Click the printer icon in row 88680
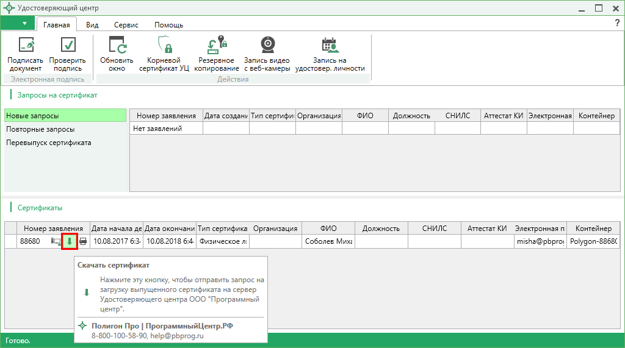This screenshot has height=348, width=625. coord(83,241)
